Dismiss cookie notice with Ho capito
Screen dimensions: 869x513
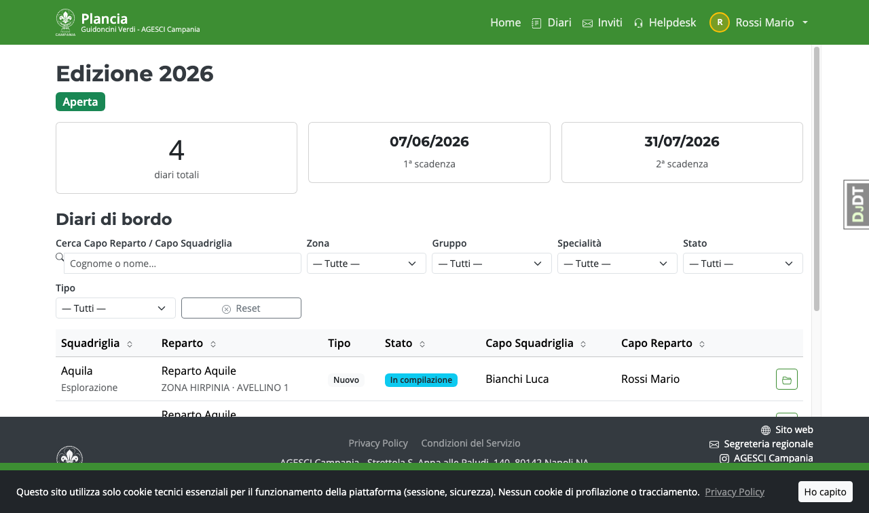(825, 492)
